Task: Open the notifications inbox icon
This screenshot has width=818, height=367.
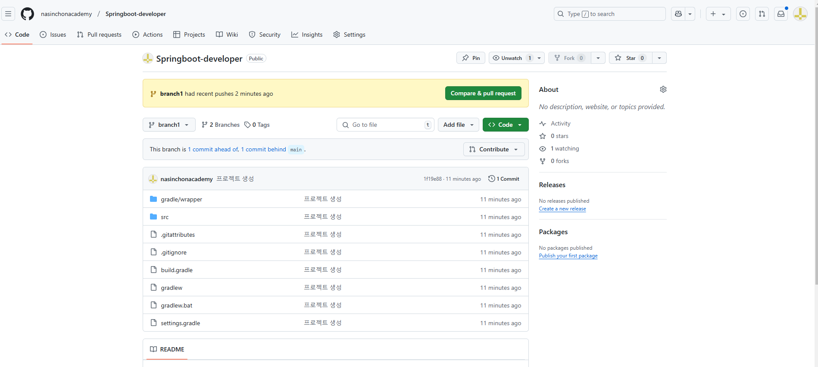Action: (781, 14)
